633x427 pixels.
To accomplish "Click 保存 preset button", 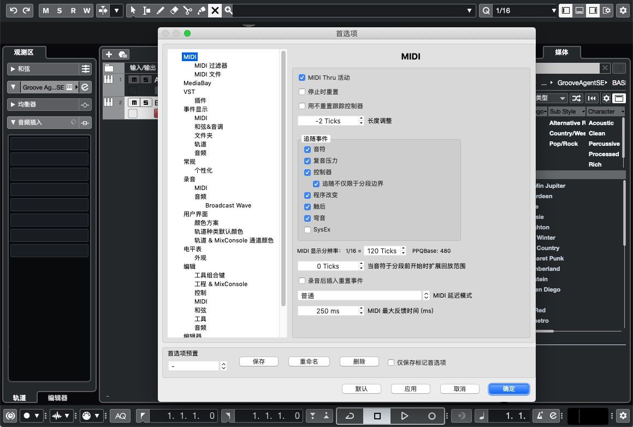I will coord(259,361).
